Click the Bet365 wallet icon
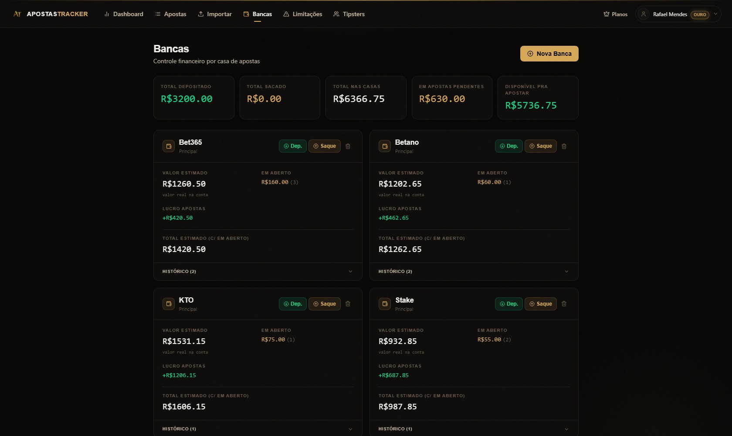This screenshot has width=732, height=436. point(169,146)
